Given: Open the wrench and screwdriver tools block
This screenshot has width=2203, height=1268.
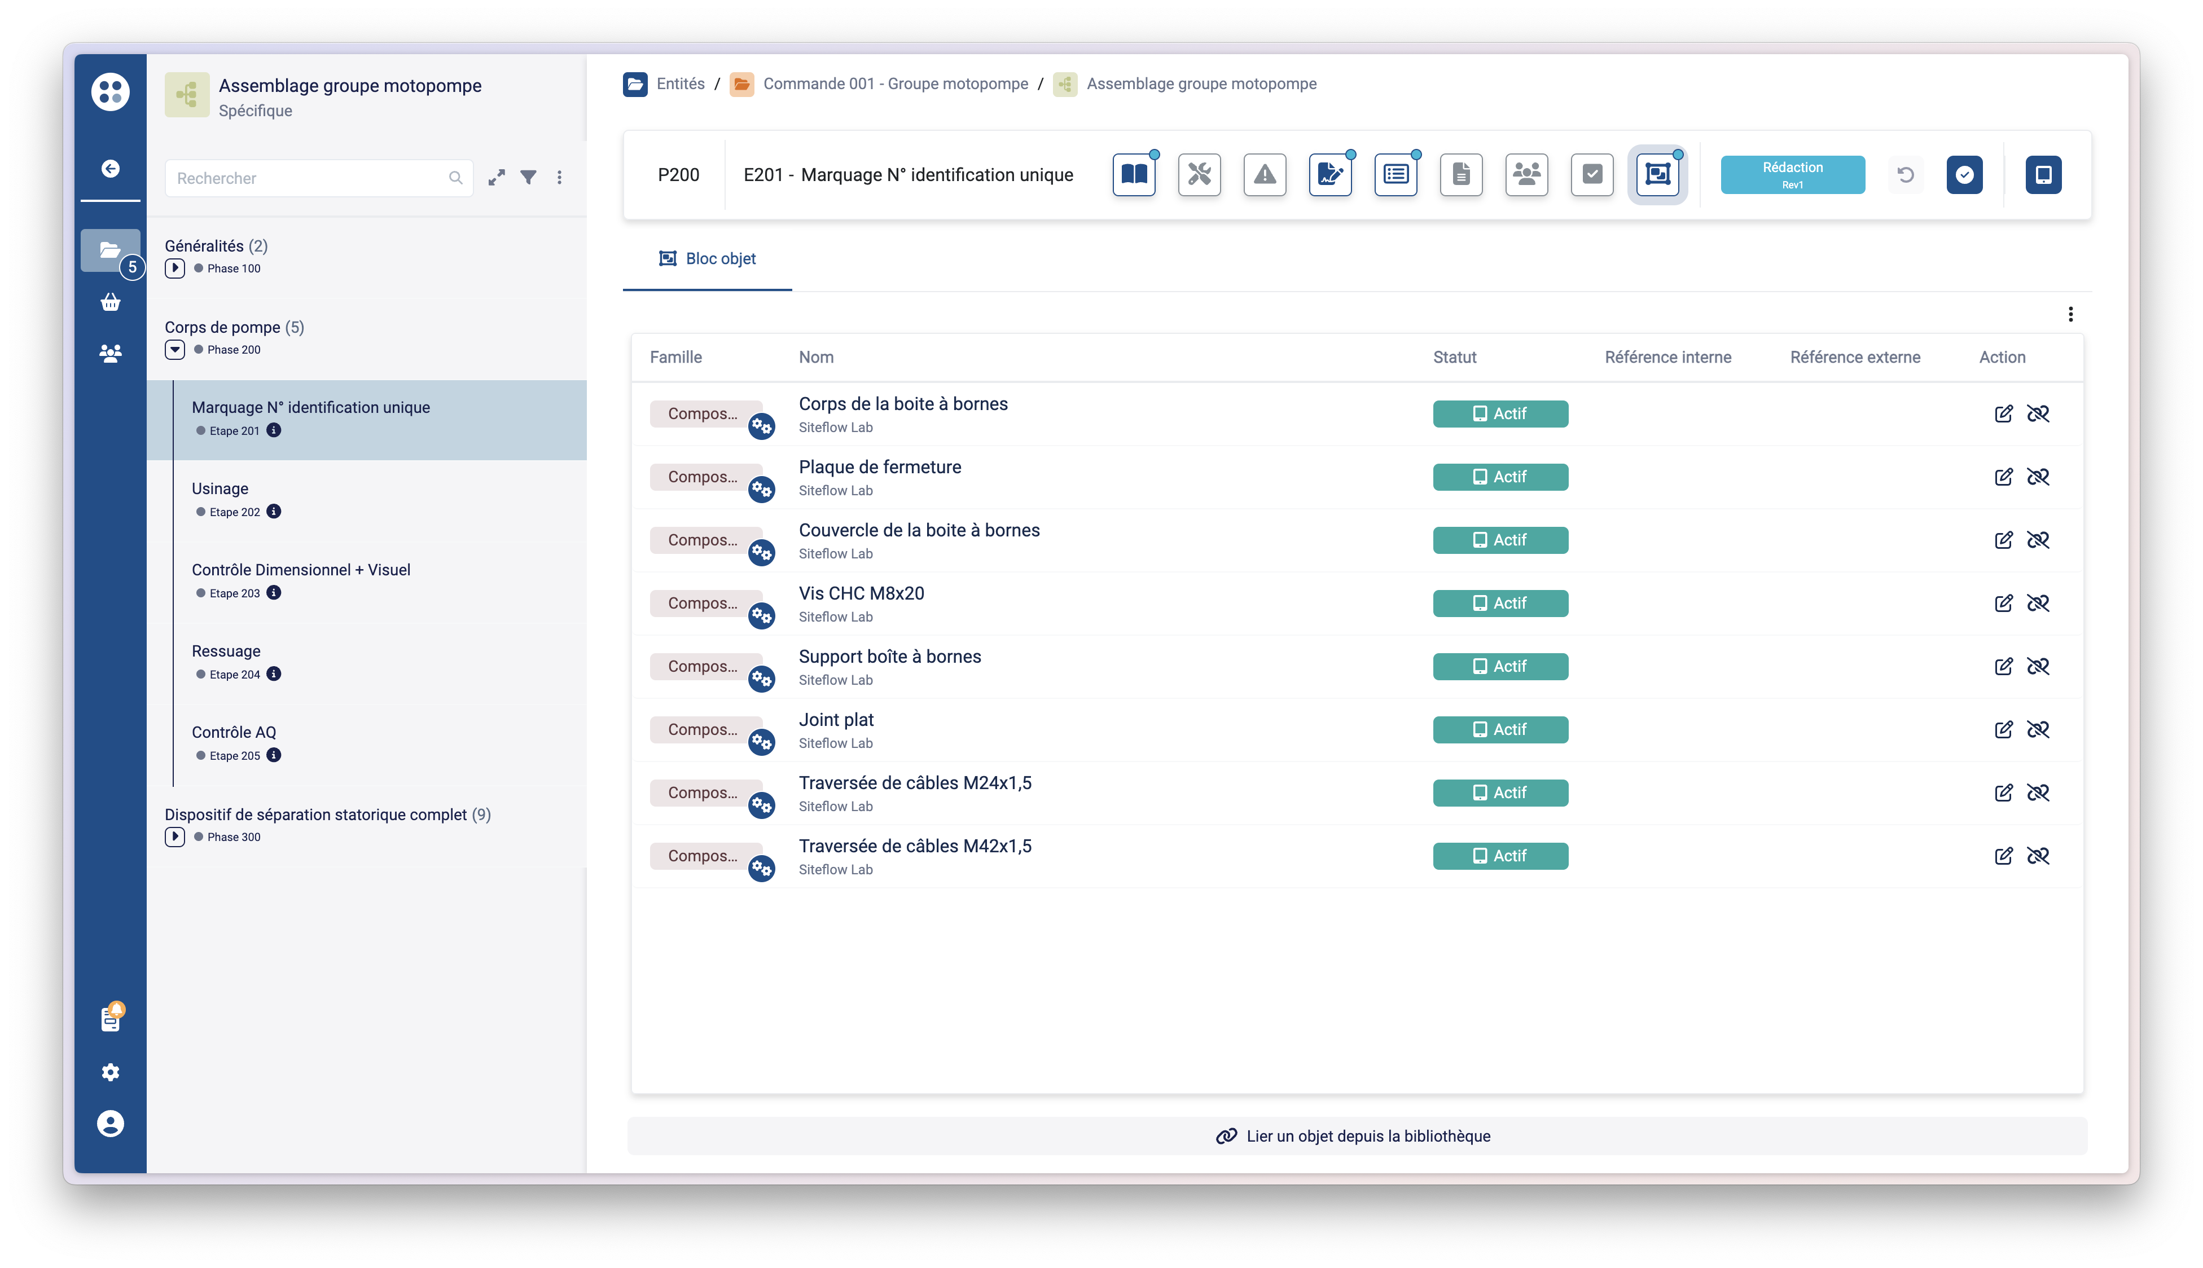Looking at the screenshot, I should (1199, 174).
